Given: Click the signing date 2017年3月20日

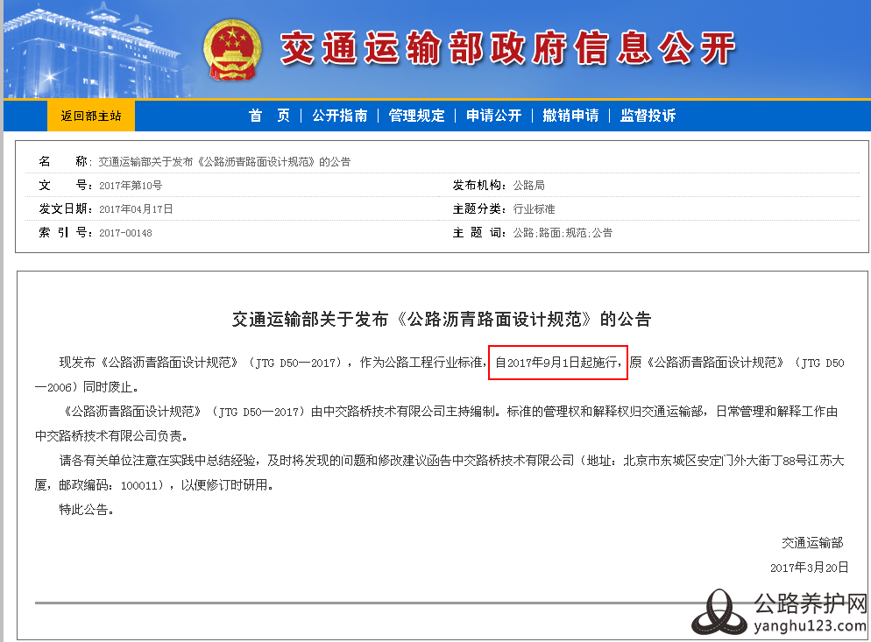Looking at the screenshot, I should [810, 567].
